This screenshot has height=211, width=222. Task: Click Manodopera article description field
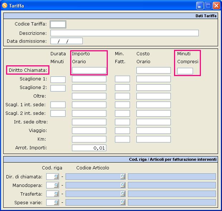[x=172, y=185]
